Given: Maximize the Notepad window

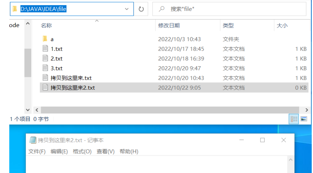Looking at the screenshot, I should pyautogui.click(x=262, y=140).
